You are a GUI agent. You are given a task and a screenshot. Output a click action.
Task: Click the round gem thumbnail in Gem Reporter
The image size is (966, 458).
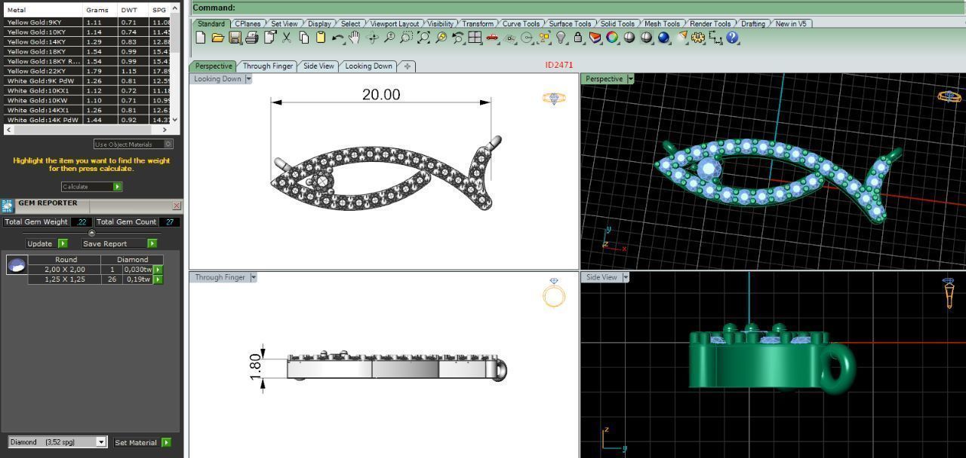17,264
